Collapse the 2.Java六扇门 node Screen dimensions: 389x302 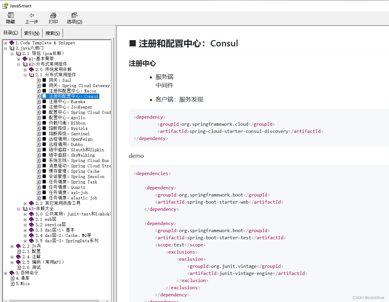[x=5, y=48]
